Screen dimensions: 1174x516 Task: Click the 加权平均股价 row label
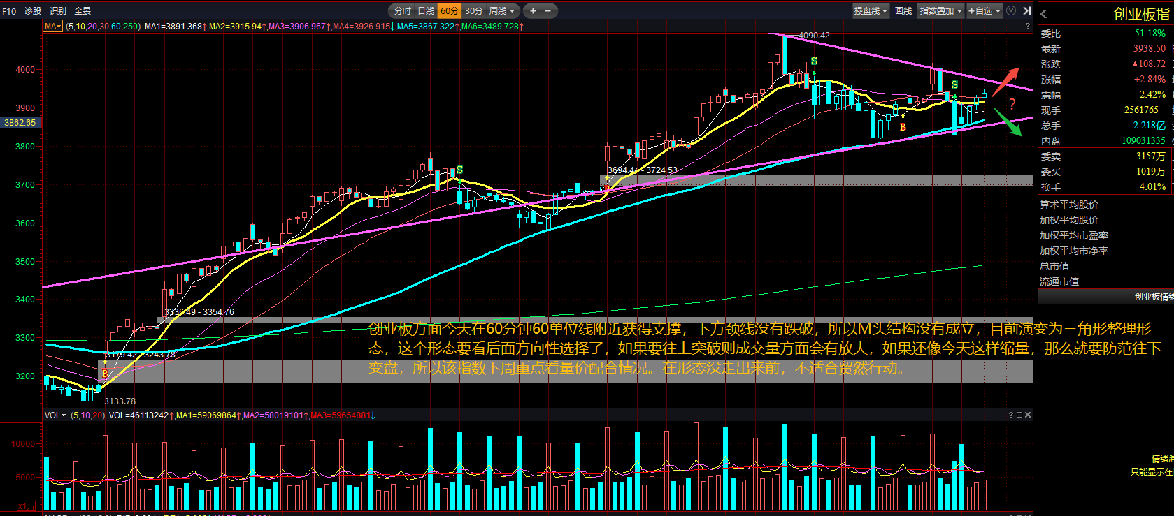click(x=1068, y=220)
